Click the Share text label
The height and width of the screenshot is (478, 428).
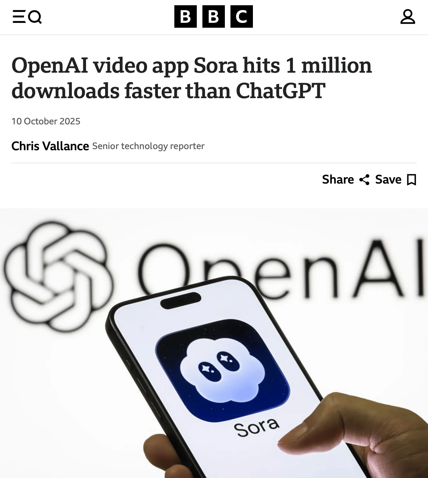coord(338,179)
